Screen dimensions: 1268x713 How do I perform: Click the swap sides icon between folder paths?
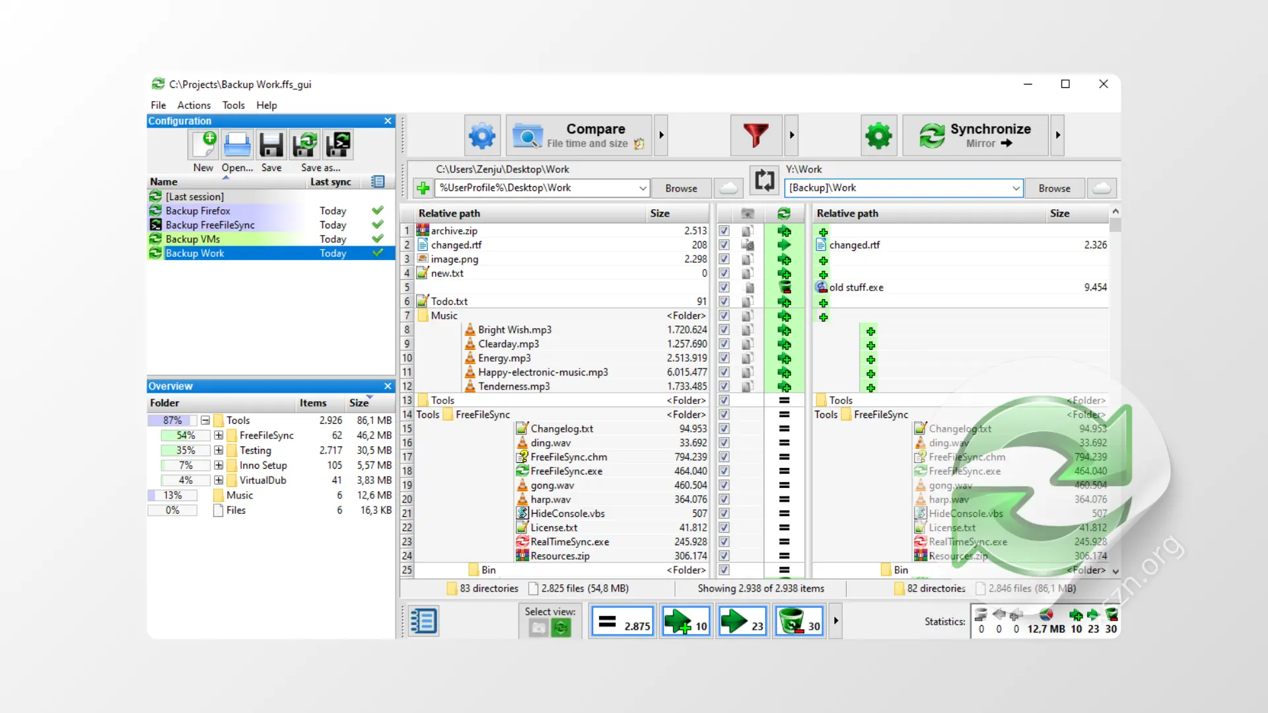click(764, 180)
